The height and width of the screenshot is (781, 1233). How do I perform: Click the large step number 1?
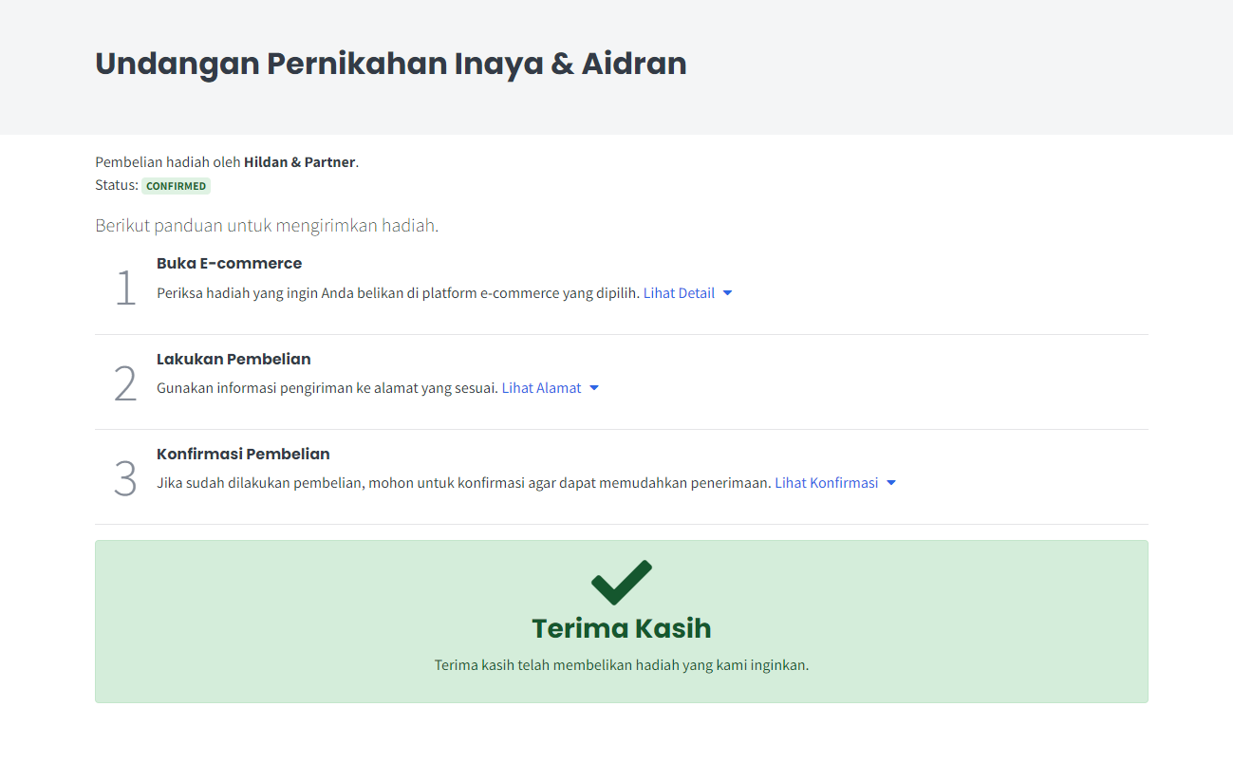125,288
